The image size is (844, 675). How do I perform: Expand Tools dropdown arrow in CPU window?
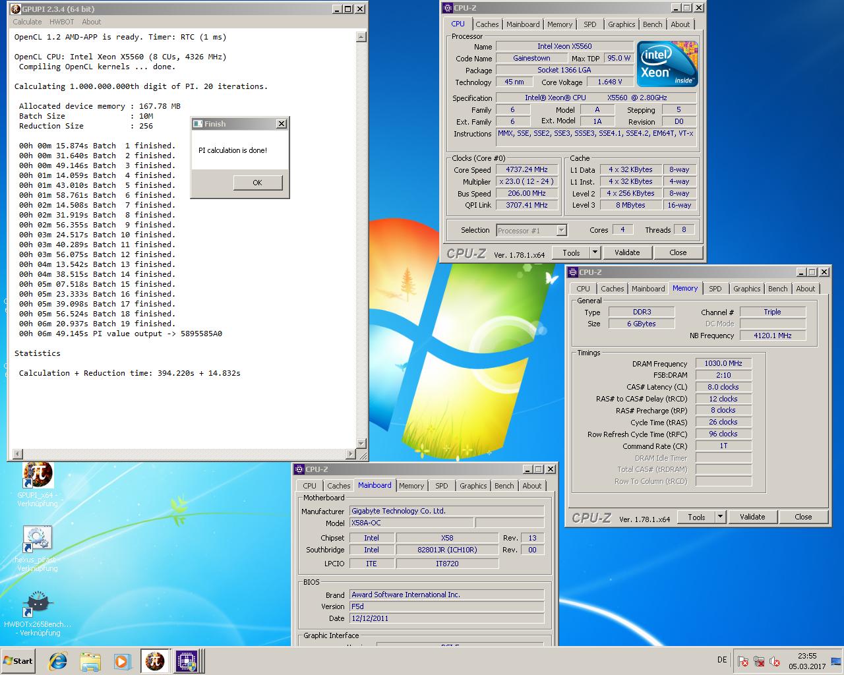click(595, 252)
